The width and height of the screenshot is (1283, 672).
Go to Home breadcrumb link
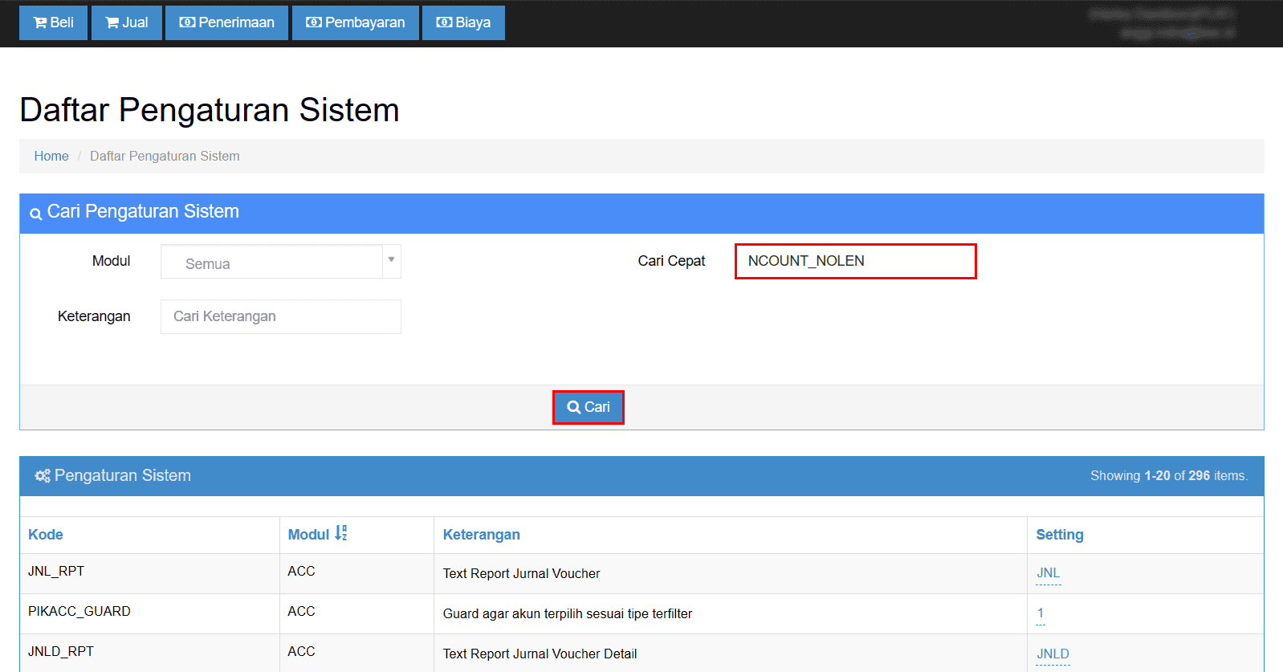pyautogui.click(x=51, y=156)
